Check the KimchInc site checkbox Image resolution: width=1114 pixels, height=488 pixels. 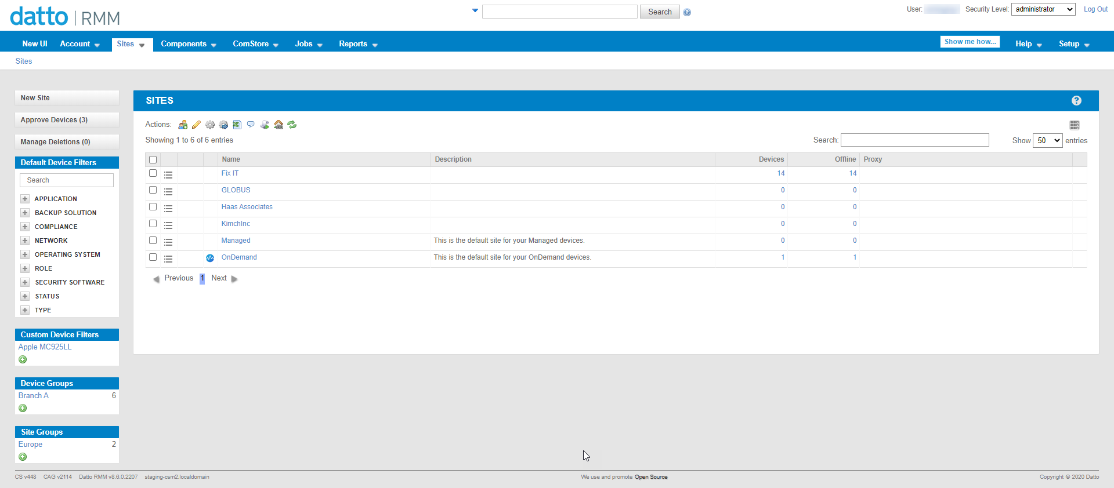153,223
